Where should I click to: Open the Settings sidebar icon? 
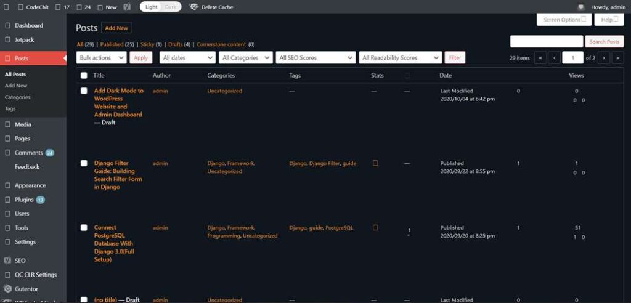(7, 242)
